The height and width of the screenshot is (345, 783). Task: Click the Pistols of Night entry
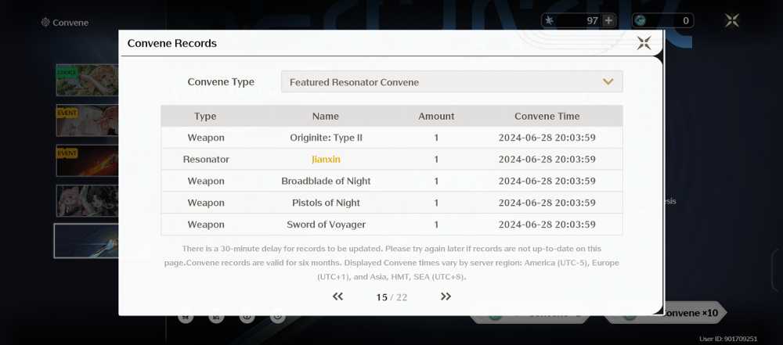pyautogui.click(x=326, y=203)
